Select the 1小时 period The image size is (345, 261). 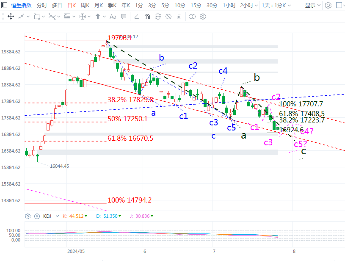click(229, 5)
